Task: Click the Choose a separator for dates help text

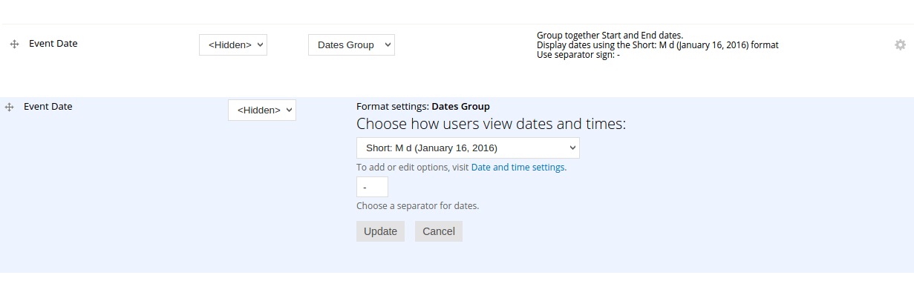Action: (418, 206)
